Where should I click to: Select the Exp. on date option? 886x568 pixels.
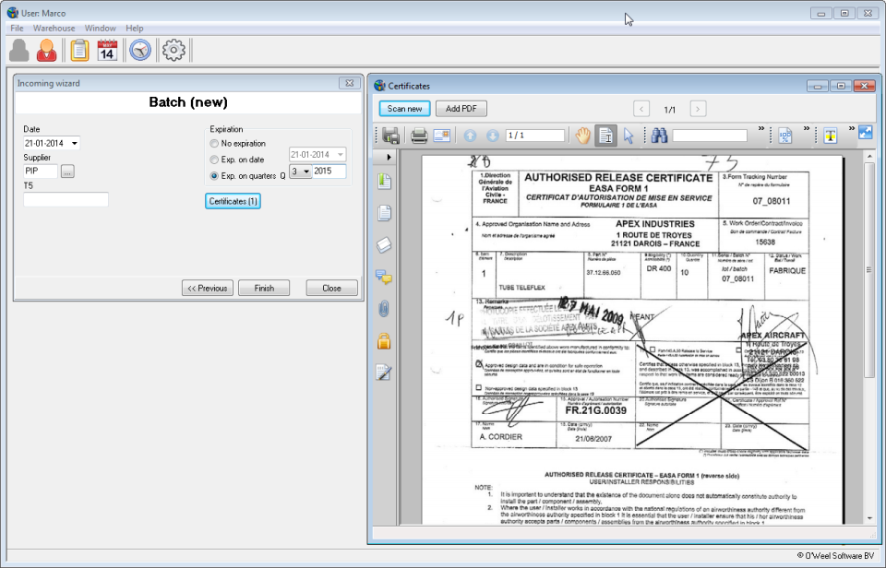tap(214, 158)
